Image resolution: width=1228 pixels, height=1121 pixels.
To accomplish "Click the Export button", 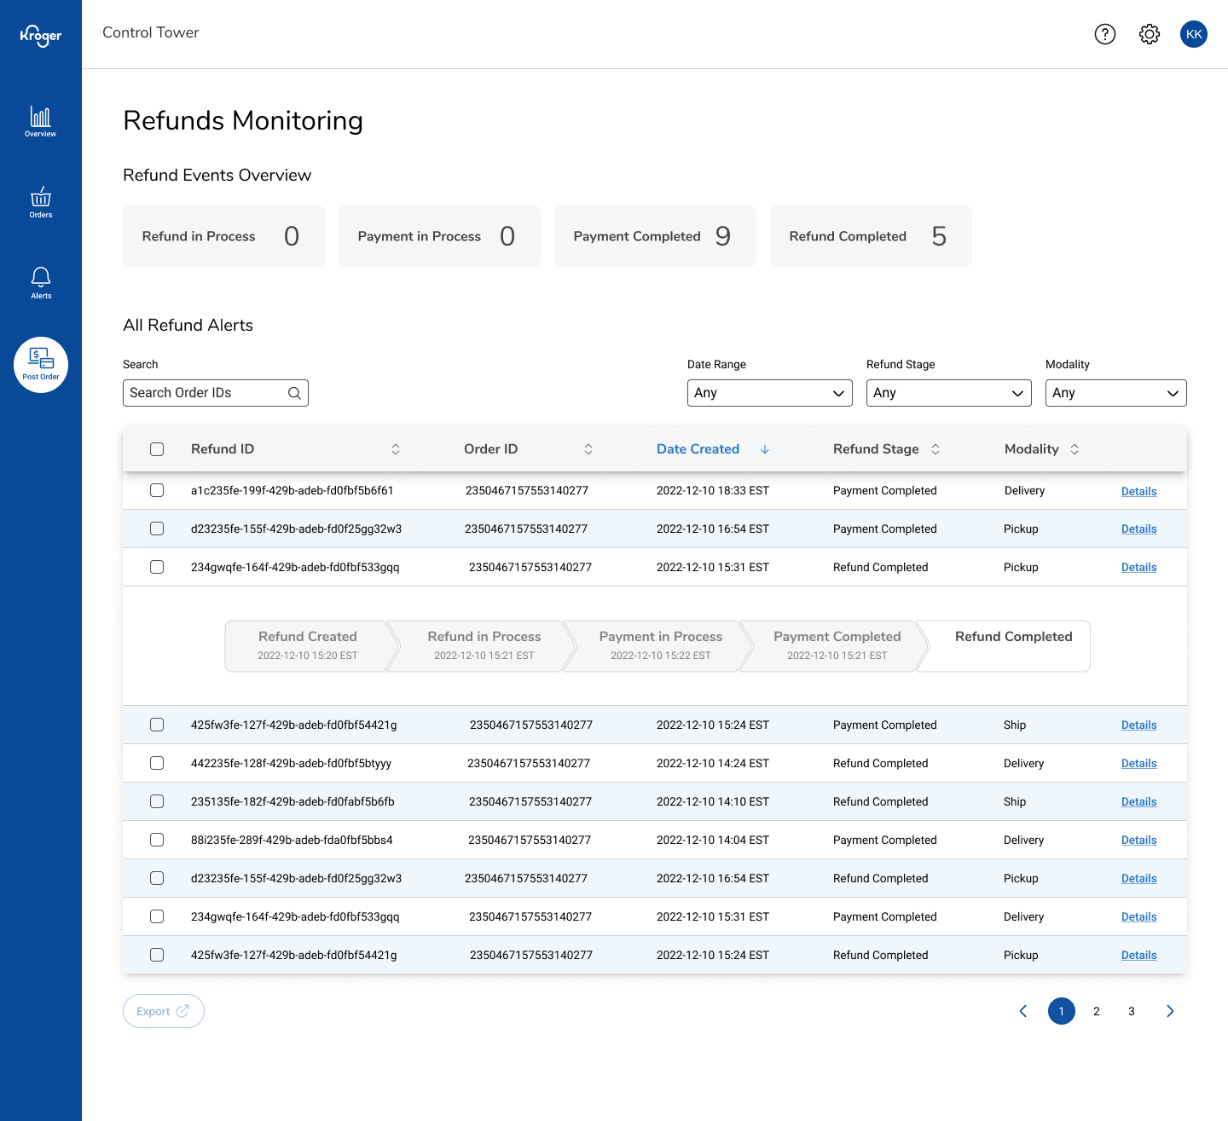I will coord(163,1011).
